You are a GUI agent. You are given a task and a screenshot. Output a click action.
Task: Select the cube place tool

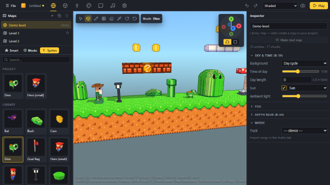pyautogui.click(x=88, y=18)
